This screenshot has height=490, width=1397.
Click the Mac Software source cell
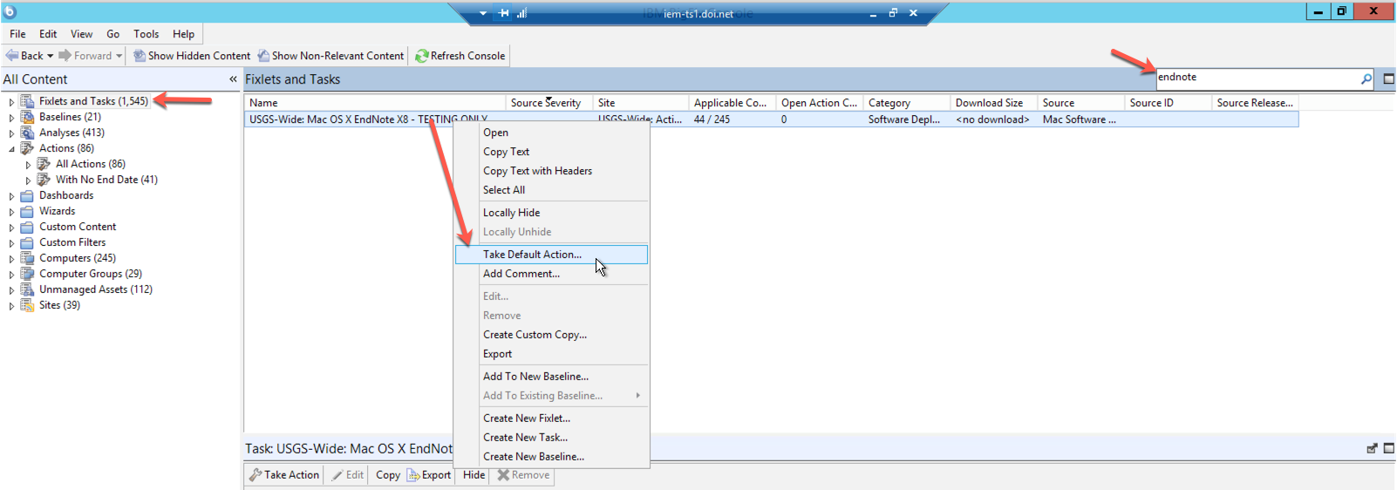click(x=1081, y=119)
